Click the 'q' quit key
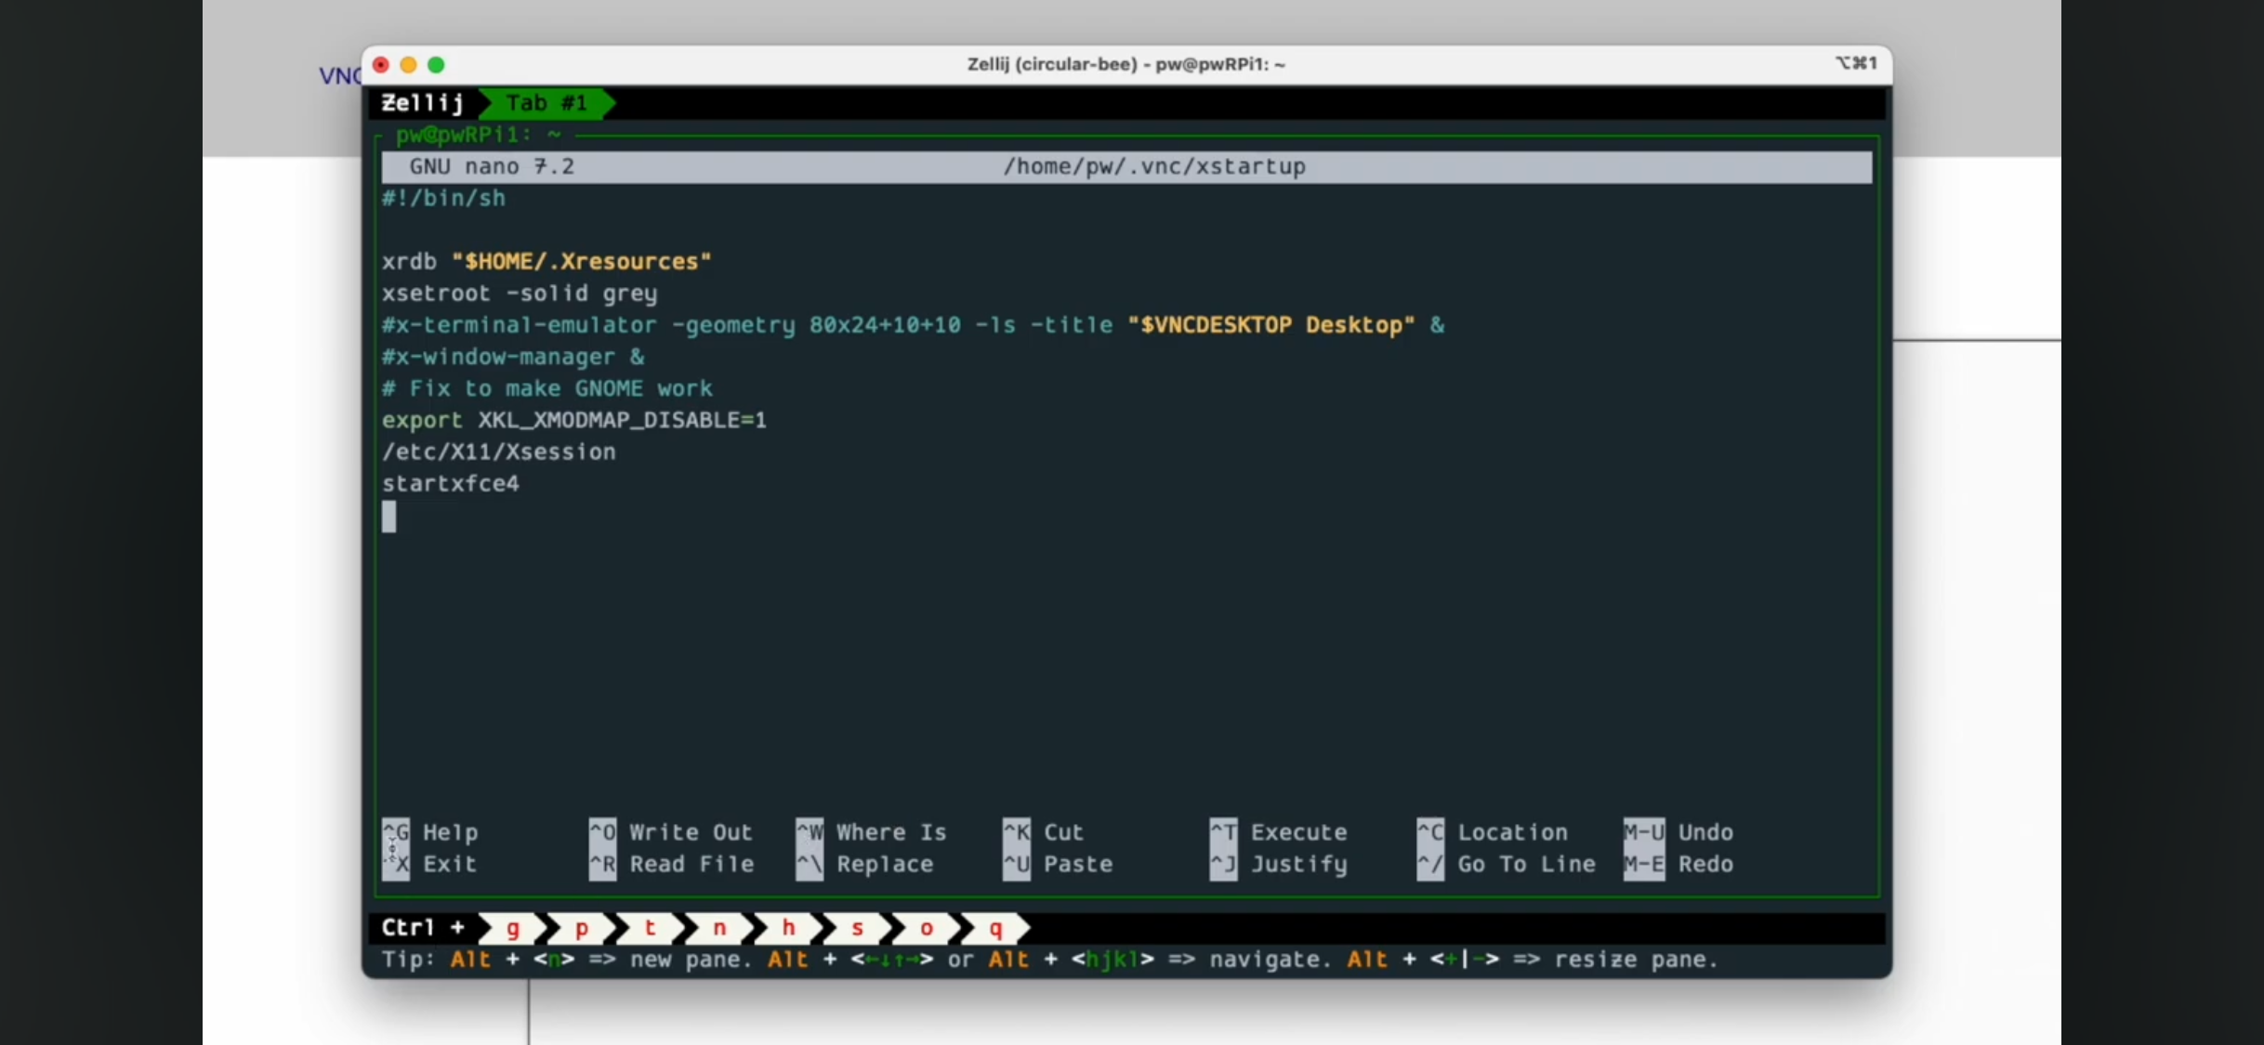Image resolution: width=2264 pixels, height=1045 pixels. [995, 928]
